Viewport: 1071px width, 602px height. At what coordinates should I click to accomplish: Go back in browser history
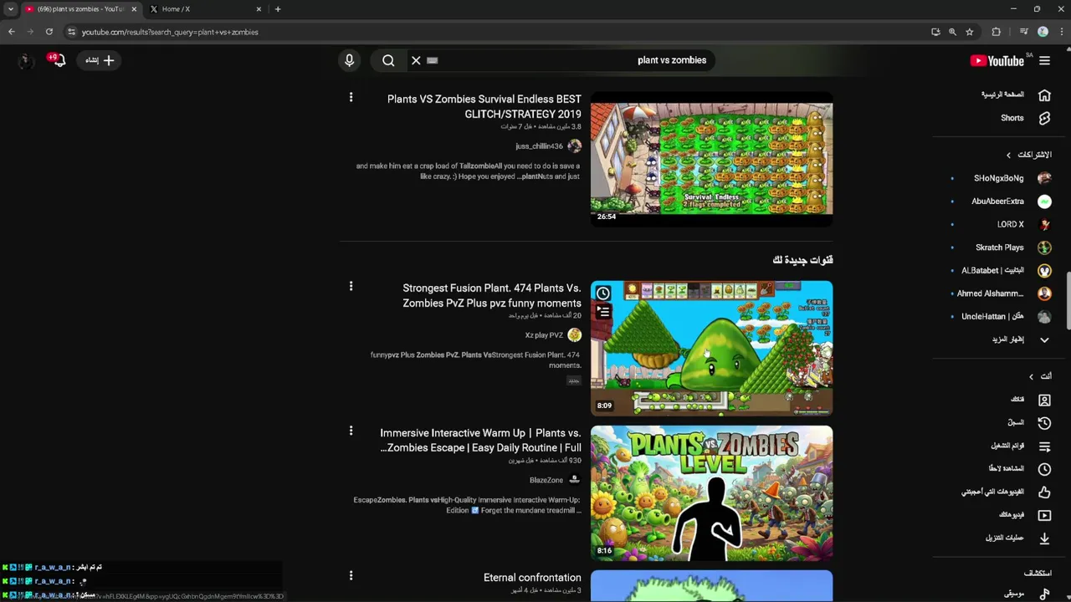pyautogui.click(x=12, y=32)
